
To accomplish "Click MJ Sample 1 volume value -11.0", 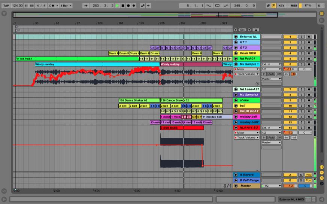I will coord(290,69).
